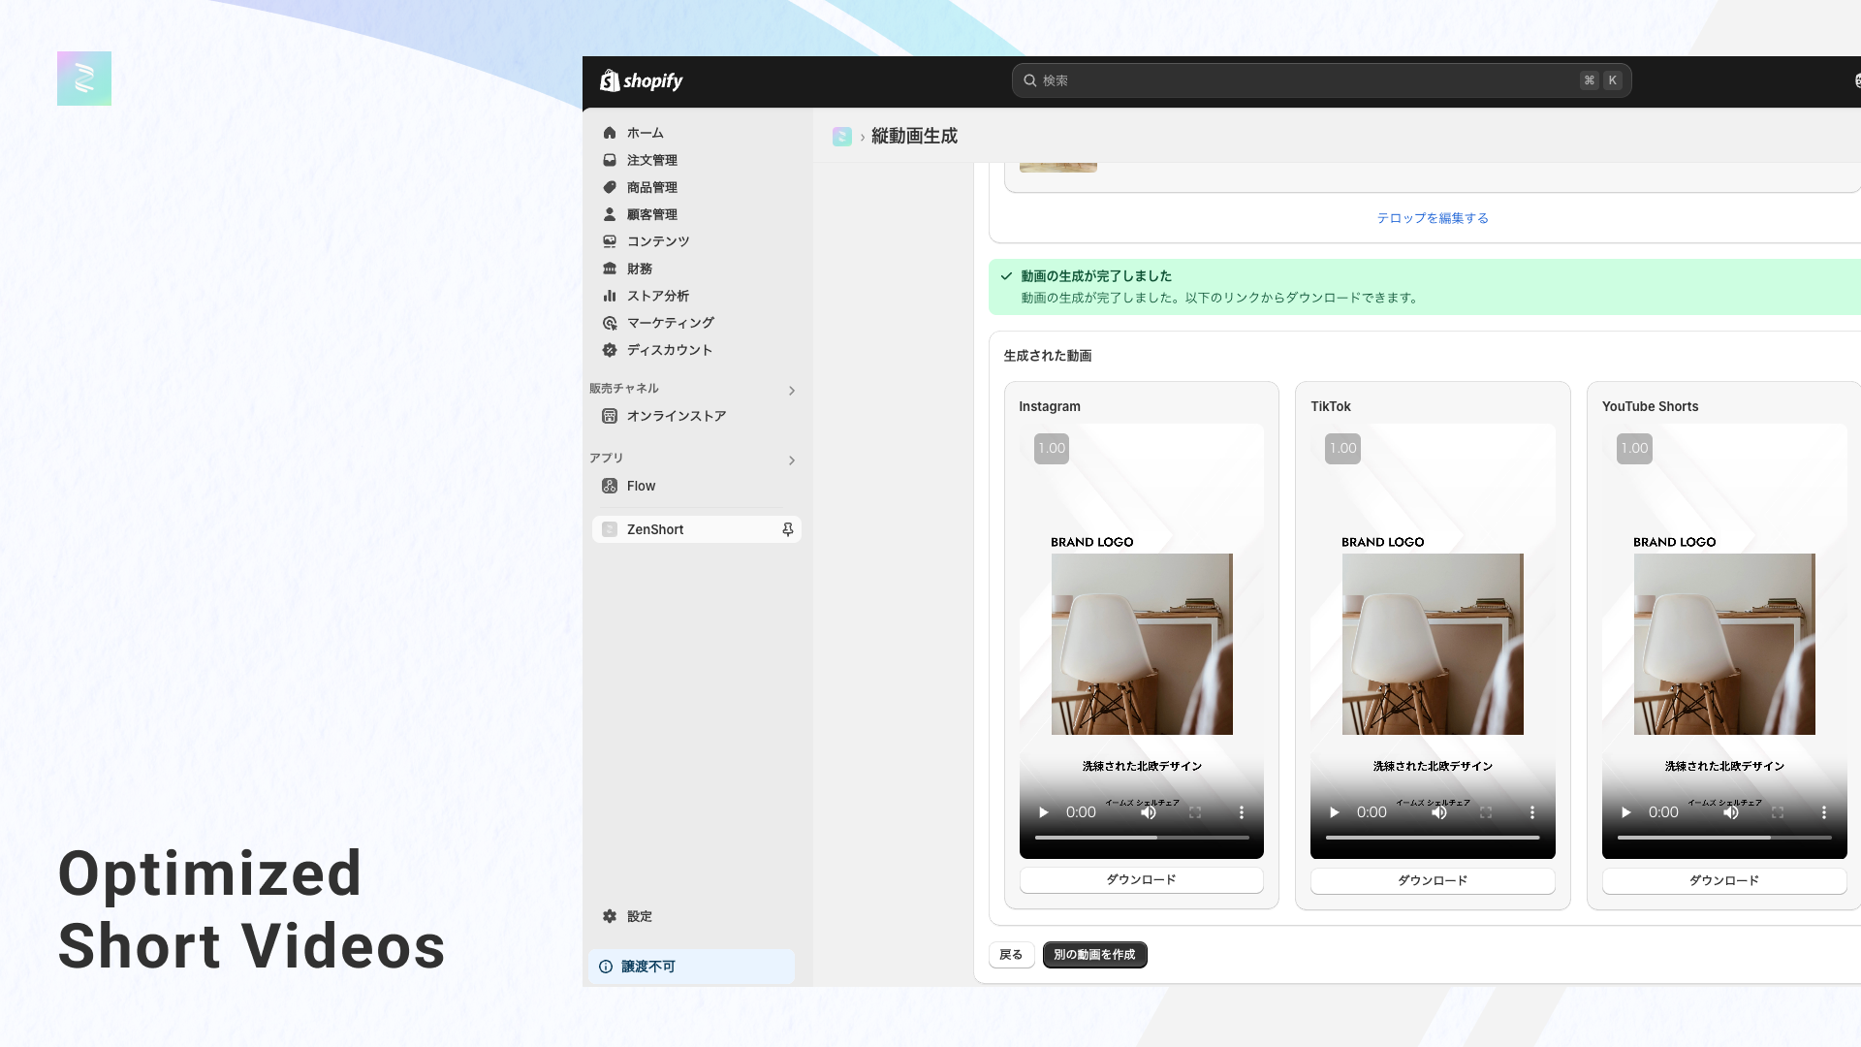Mute the Instagram video volume
1861x1047 pixels.
(x=1149, y=812)
